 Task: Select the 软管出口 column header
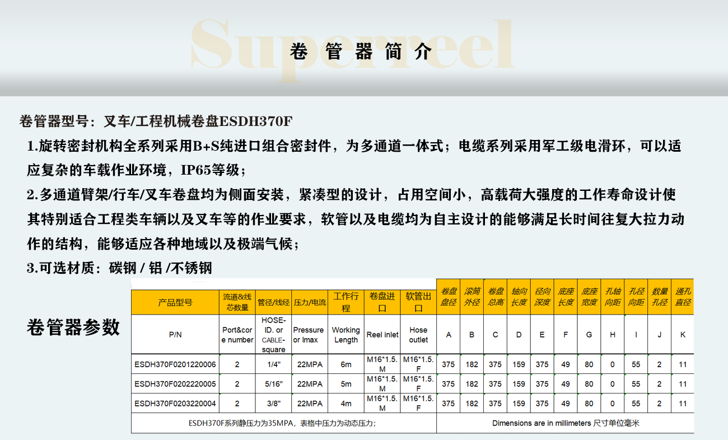418,302
